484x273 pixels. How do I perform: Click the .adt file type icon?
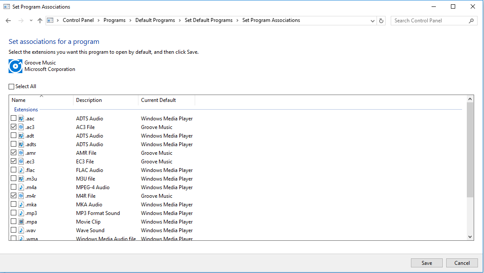[21, 135]
